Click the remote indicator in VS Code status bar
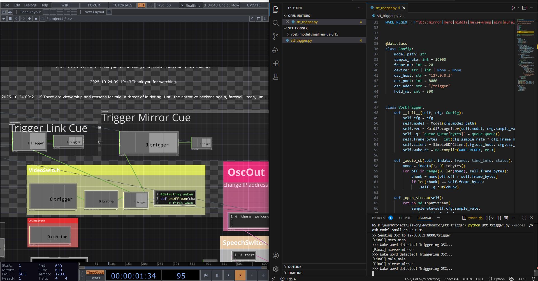This screenshot has height=281, width=538. click(x=273, y=279)
